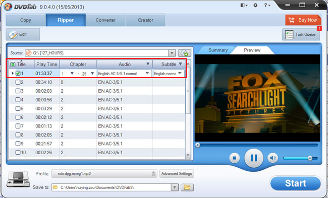Click the add disc source icon
The width and height of the screenshot is (328, 198).
[184, 53]
